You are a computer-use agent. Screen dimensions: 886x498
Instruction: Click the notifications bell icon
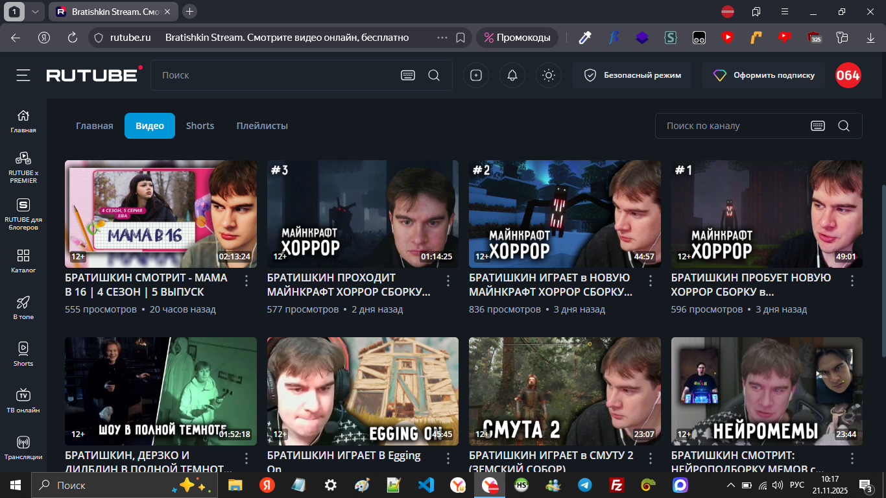[x=512, y=76]
